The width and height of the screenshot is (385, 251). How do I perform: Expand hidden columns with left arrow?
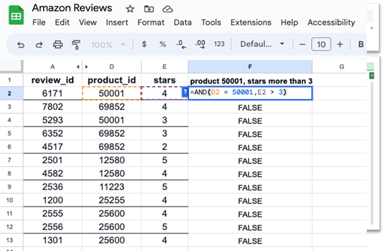[x=78, y=67]
